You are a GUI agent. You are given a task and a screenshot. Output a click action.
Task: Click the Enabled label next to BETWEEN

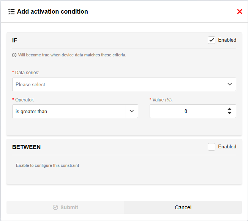click(227, 147)
